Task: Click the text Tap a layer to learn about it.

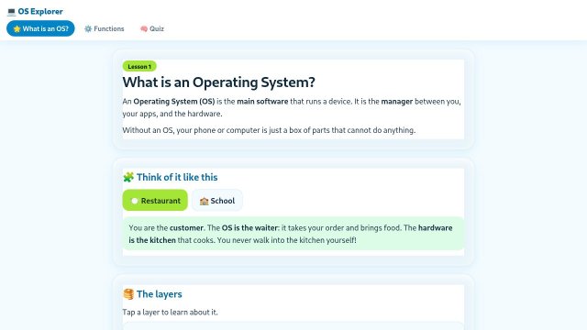Action: (x=170, y=312)
